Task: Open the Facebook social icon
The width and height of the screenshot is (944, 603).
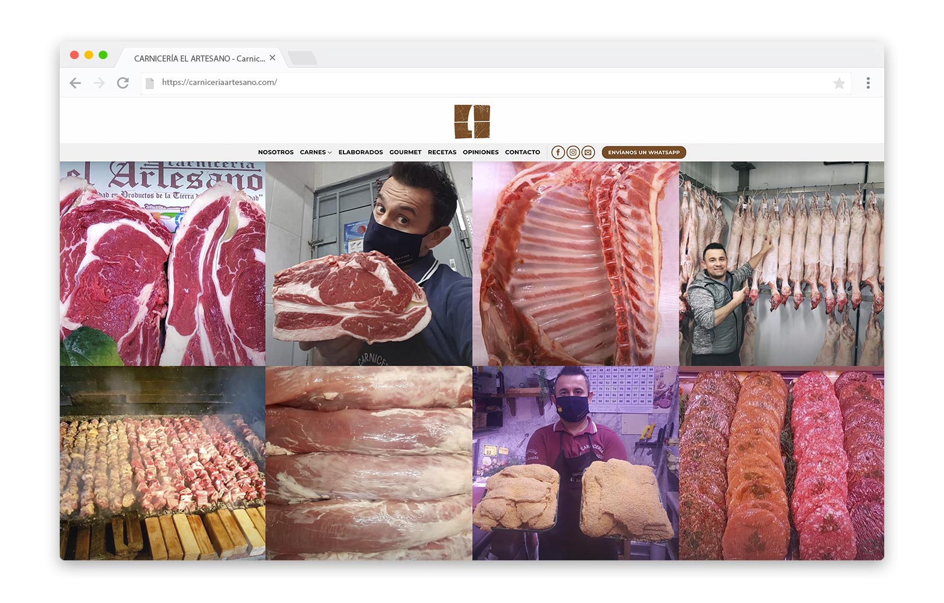Action: pyautogui.click(x=558, y=153)
